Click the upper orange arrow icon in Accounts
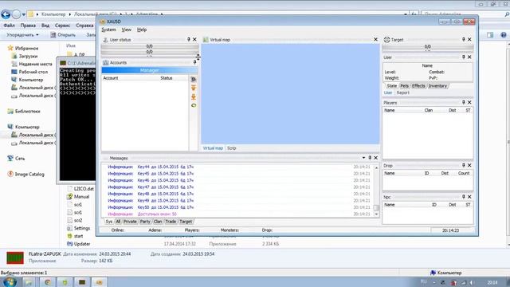510x287 pixels. 193,88
